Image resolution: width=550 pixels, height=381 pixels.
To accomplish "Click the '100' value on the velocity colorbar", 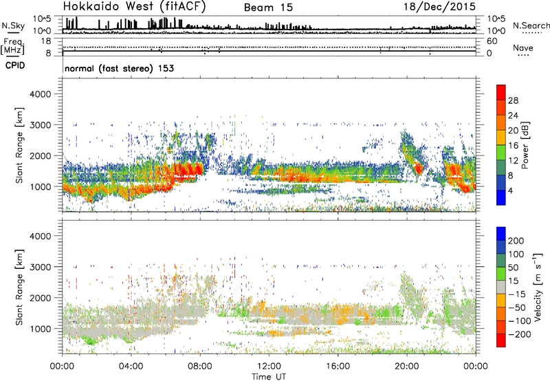I will 516,254.
